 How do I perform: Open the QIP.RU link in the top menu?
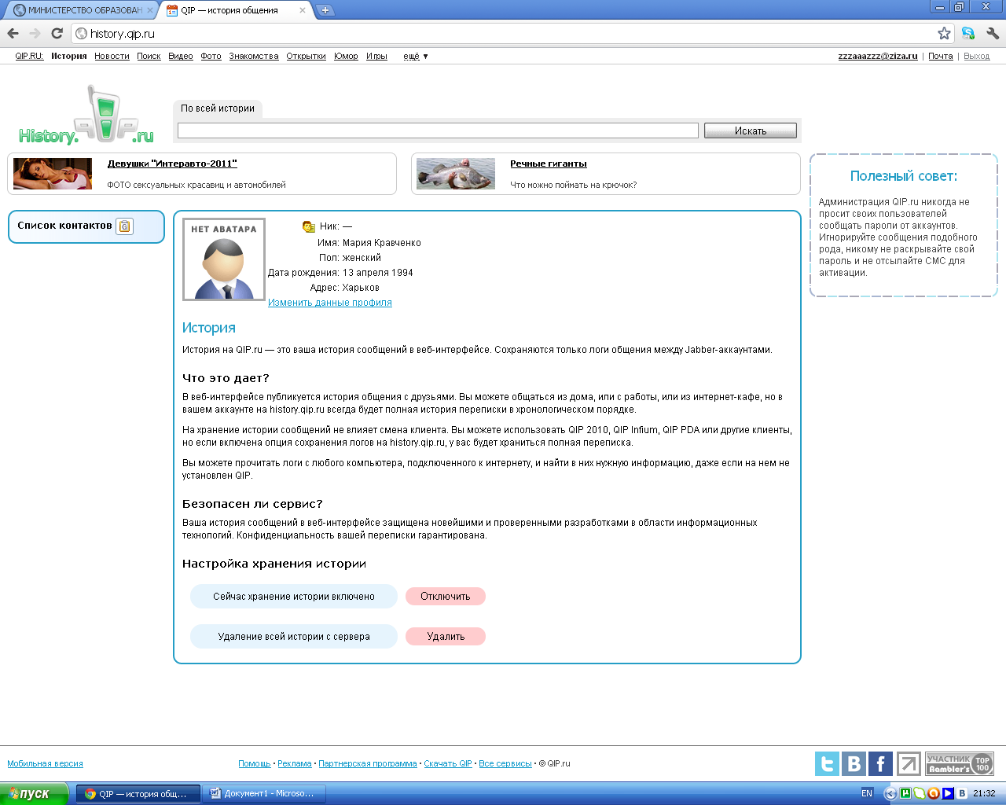(29, 56)
